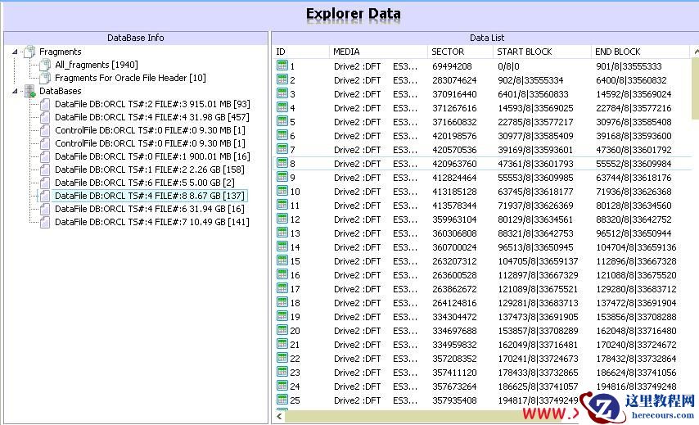Viewport: 699px width, 425px height.
Task: Sort by the END BLOCK column header
Action: 640,52
